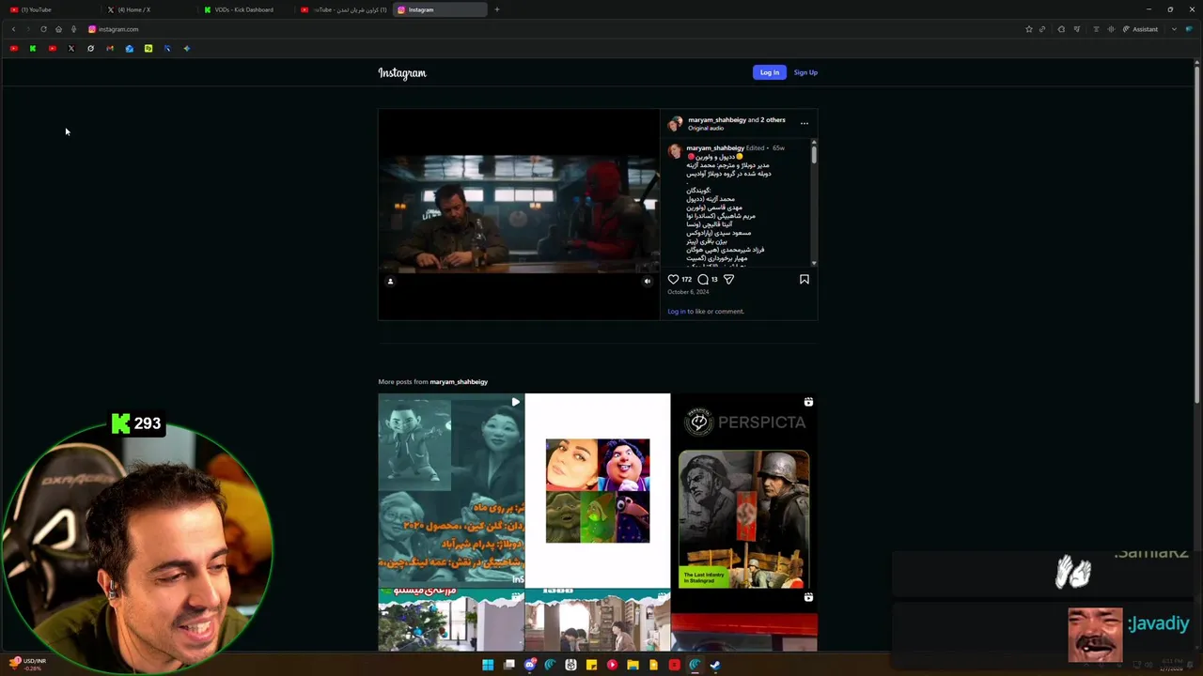Viewport: 1203px width, 676px height.
Task: Open the animated characters reel thumbnail
Action: coord(451,490)
